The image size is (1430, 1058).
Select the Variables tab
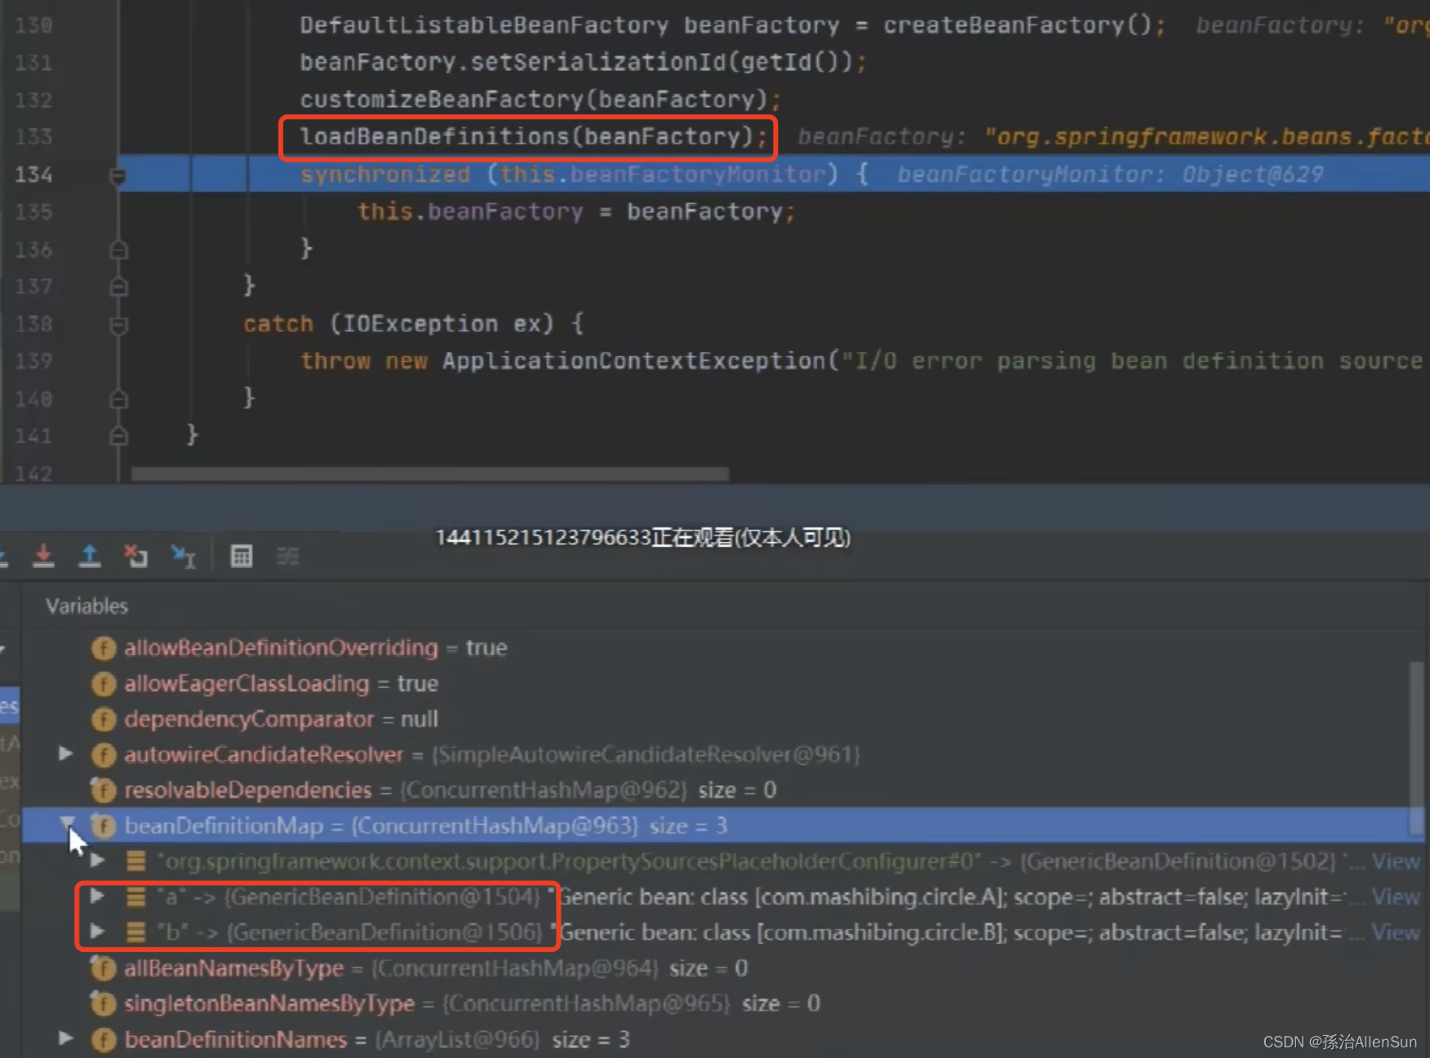(x=87, y=606)
